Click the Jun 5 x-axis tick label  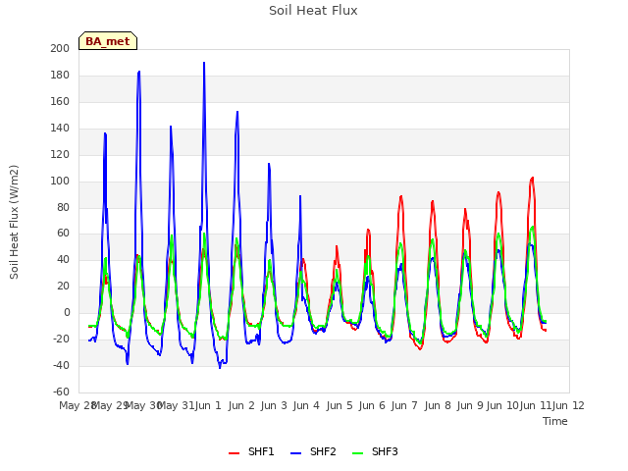pyautogui.click(x=340, y=405)
